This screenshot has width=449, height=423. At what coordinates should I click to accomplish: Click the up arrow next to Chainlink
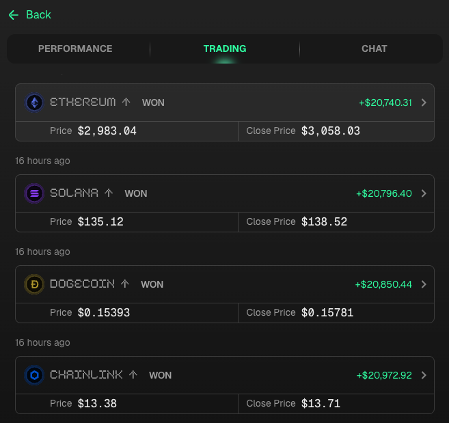(133, 374)
